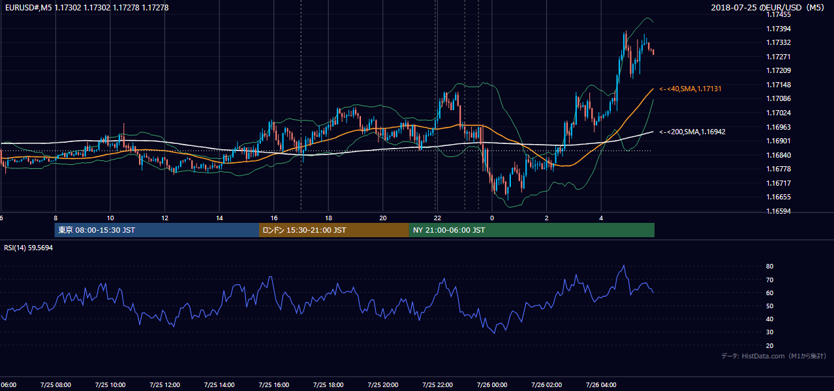The image size is (834, 391).
Task: Click hour tick 8 below the price chart
Action: [55, 218]
